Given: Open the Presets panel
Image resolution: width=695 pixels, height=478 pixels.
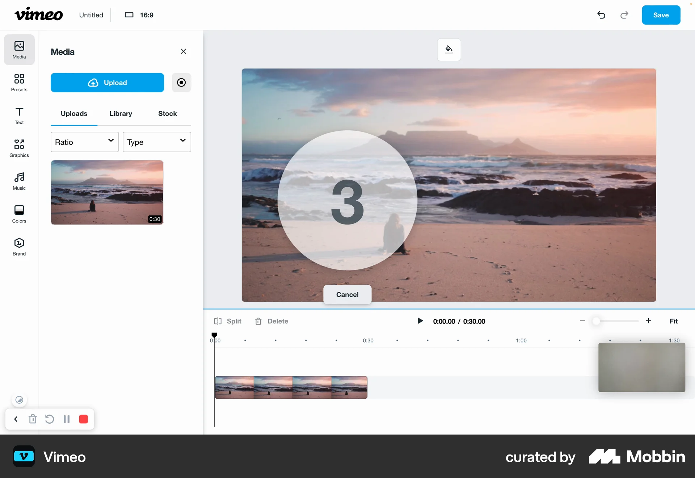Looking at the screenshot, I should click(19, 83).
